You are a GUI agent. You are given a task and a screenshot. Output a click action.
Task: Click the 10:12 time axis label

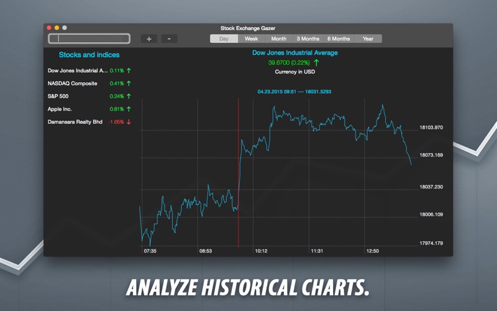[x=261, y=251]
